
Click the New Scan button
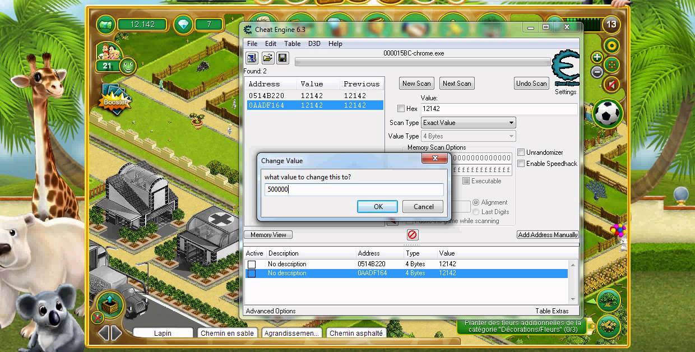416,84
